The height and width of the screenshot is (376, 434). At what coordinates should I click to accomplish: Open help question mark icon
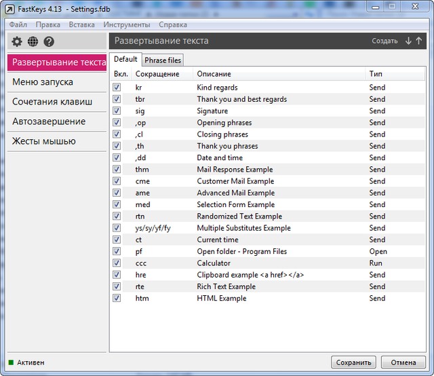[49, 41]
